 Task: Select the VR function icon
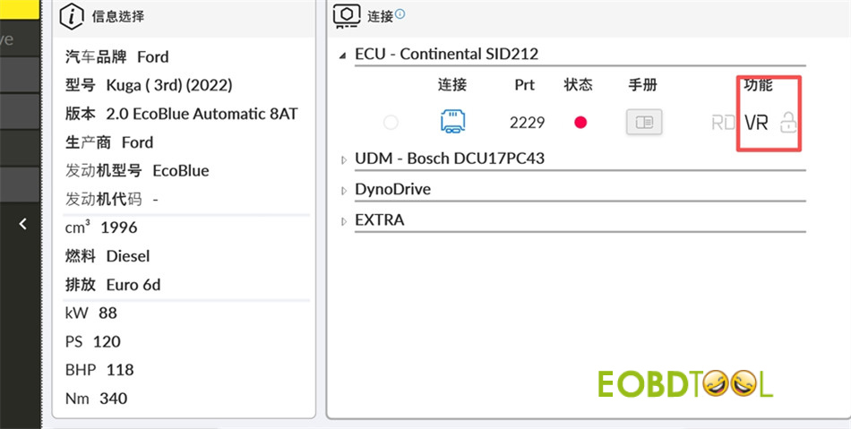point(757,123)
